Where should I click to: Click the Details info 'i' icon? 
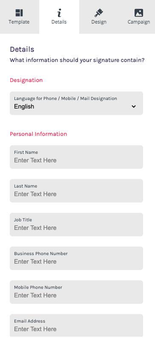(59, 13)
